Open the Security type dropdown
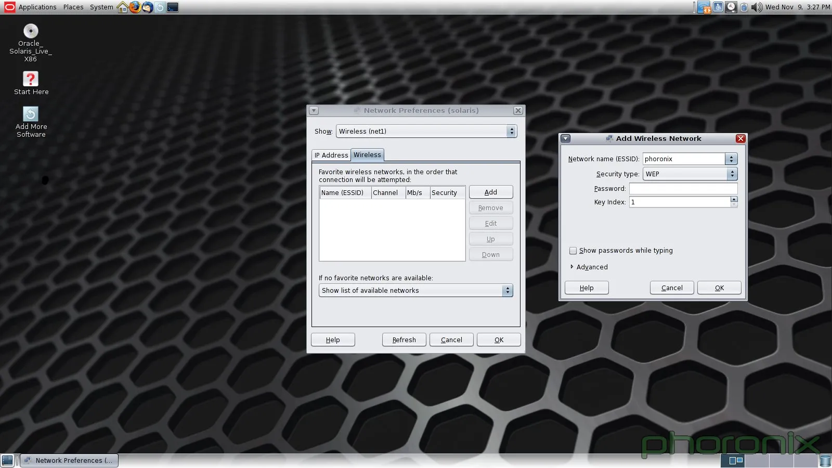This screenshot has height=468, width=832. pyautogui.click(x=690, y=174)
